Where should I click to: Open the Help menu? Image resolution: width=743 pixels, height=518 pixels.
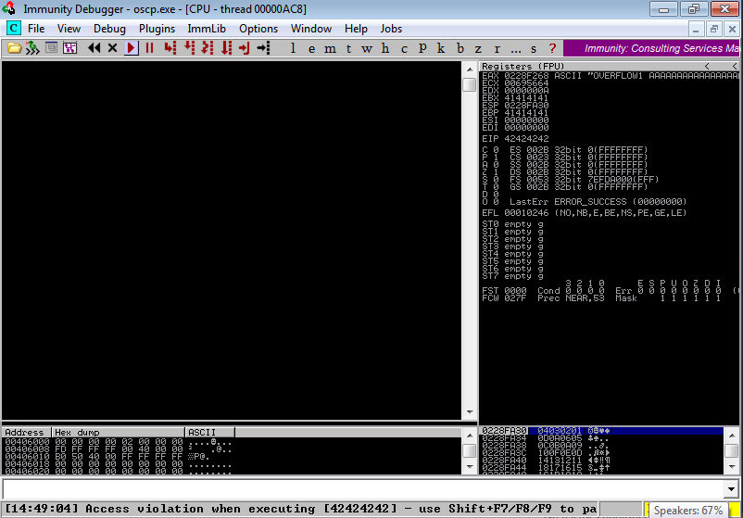pos(356,29)
